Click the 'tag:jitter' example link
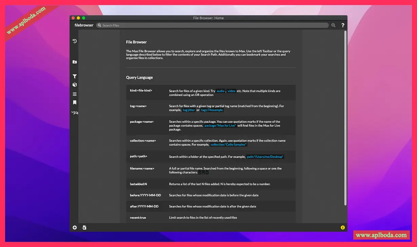 tap(189, 110)
